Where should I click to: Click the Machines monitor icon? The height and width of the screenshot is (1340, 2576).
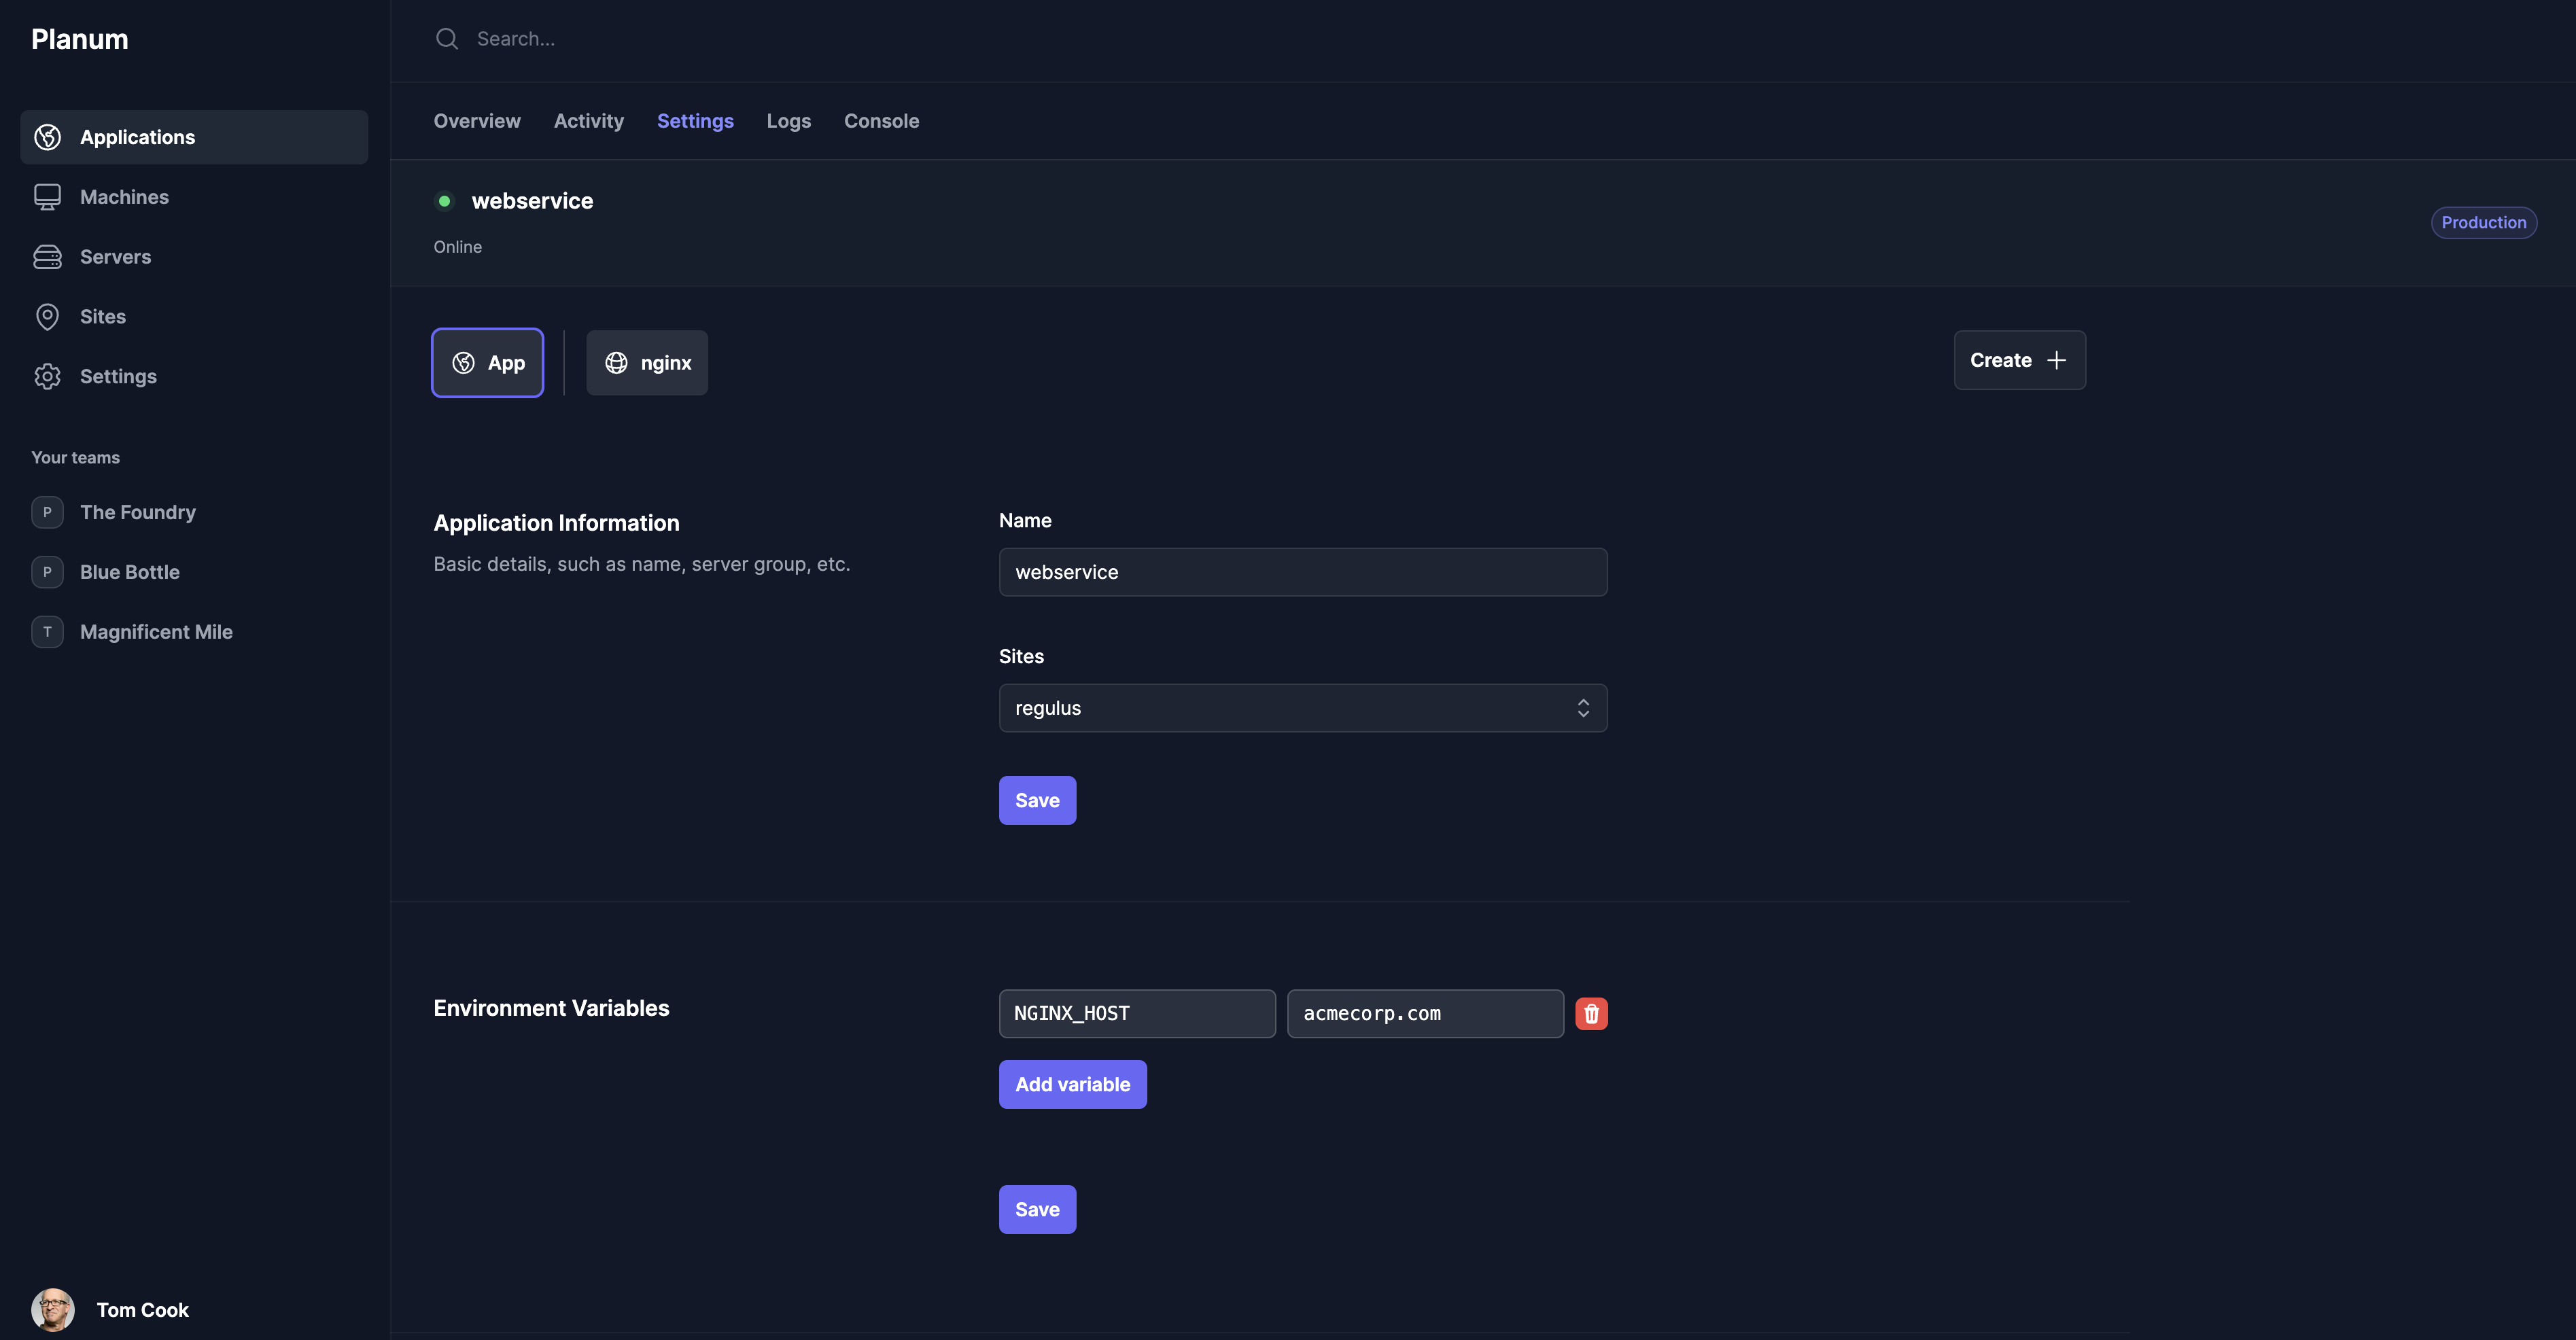point(47,197)
